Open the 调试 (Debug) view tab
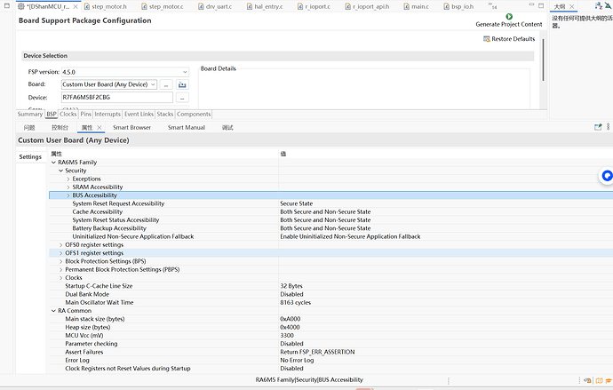The width and height of the screenshot is (613, 390). pos(227,127)
